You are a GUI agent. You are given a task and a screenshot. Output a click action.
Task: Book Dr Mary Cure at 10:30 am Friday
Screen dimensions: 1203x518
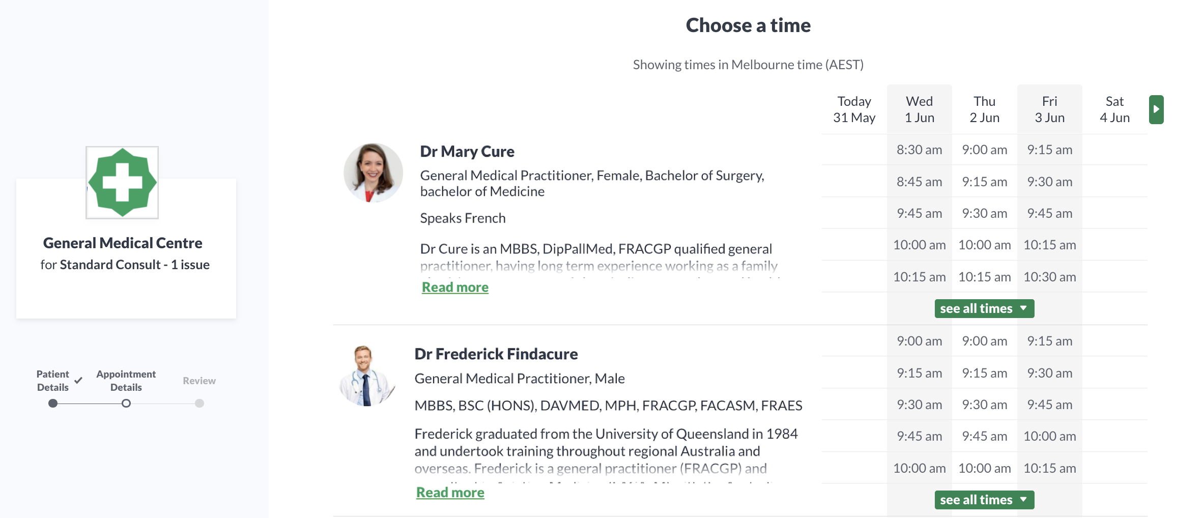(x=1049, y=277)
